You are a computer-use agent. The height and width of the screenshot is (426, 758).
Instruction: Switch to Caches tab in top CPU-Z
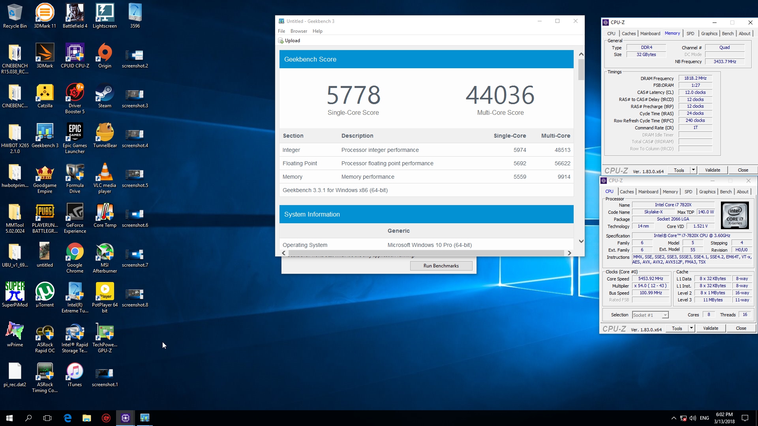click(x=629, y=34)
